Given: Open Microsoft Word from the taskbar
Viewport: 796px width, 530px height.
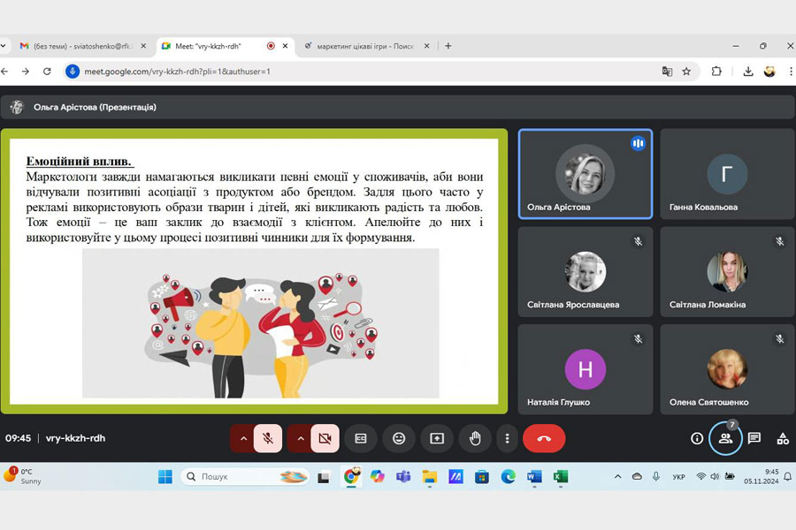Looking at the screenshot, I should [533, 477].
